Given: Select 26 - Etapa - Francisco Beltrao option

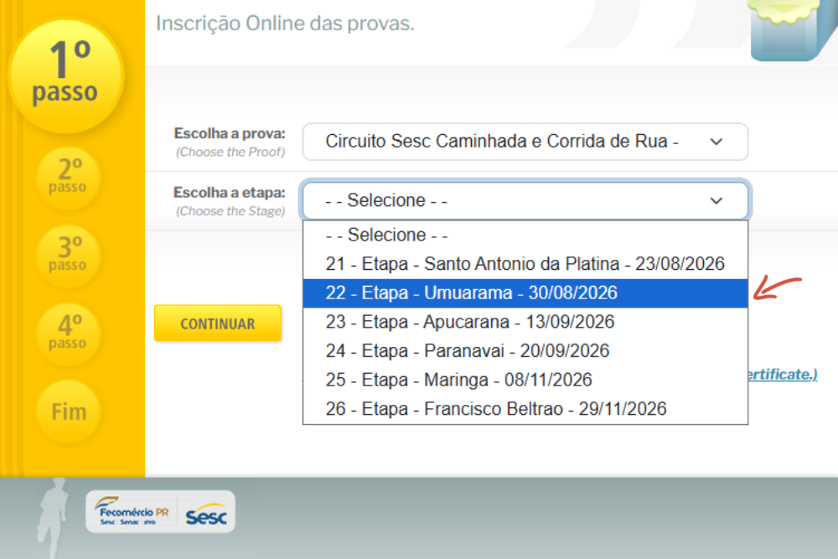Looking at the screenshot, I should click(x=525, y=409).
